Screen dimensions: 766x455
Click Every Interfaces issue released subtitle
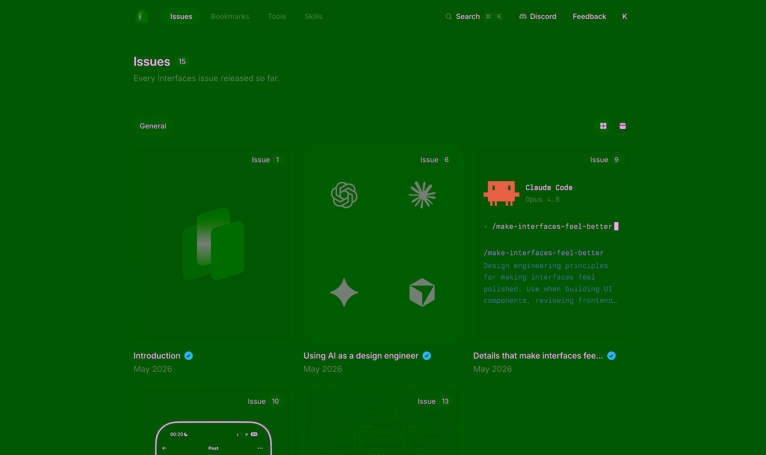pyautogui.click(x=206, y=79)
